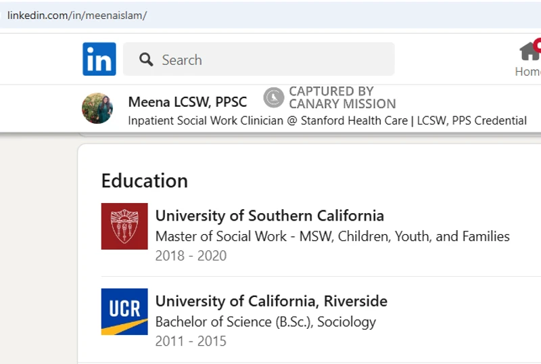Click the magnifying glass search icon

pyautogui.click(x=146, y=60)
